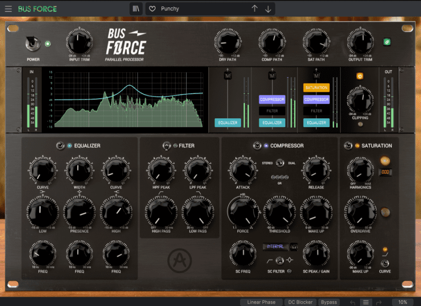Open the history list icon in the bottom bar
Image resolution: width=421 pixels, height=306 pixels.
coord(366,302)
